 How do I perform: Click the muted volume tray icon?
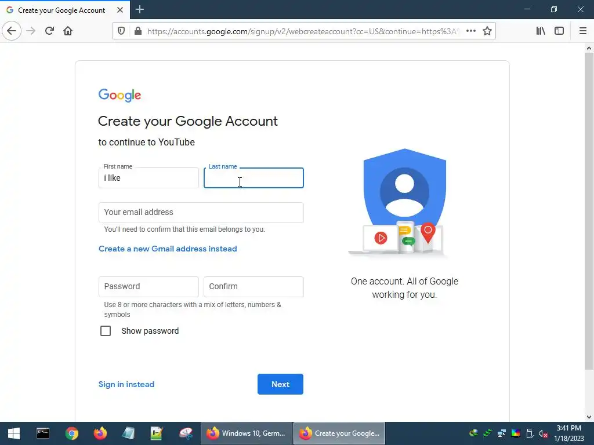point(543,433)
